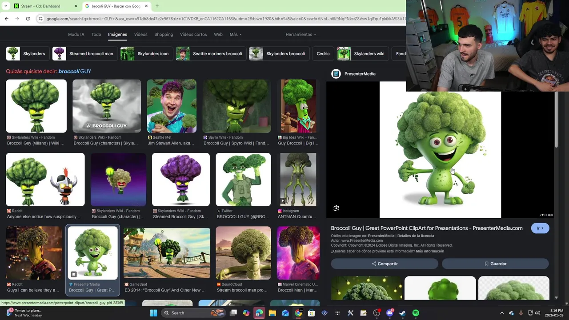Viewport: 569px width, 320px height.
Task: Open the Windows Start menu
Action: pyautogui.click(x=153, y=313)
